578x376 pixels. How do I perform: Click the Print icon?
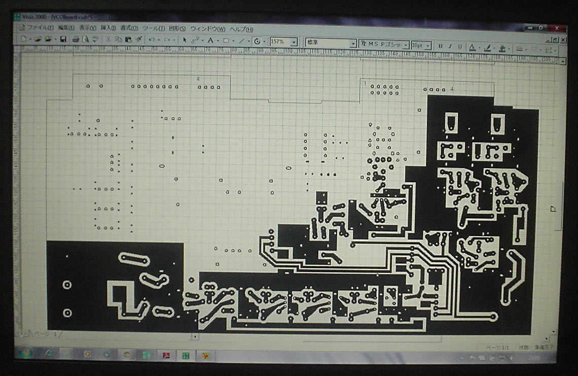76,39
